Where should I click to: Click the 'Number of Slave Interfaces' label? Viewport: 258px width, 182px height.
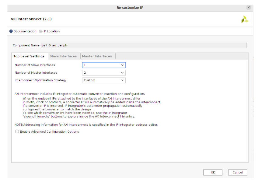tap(35, 65)
